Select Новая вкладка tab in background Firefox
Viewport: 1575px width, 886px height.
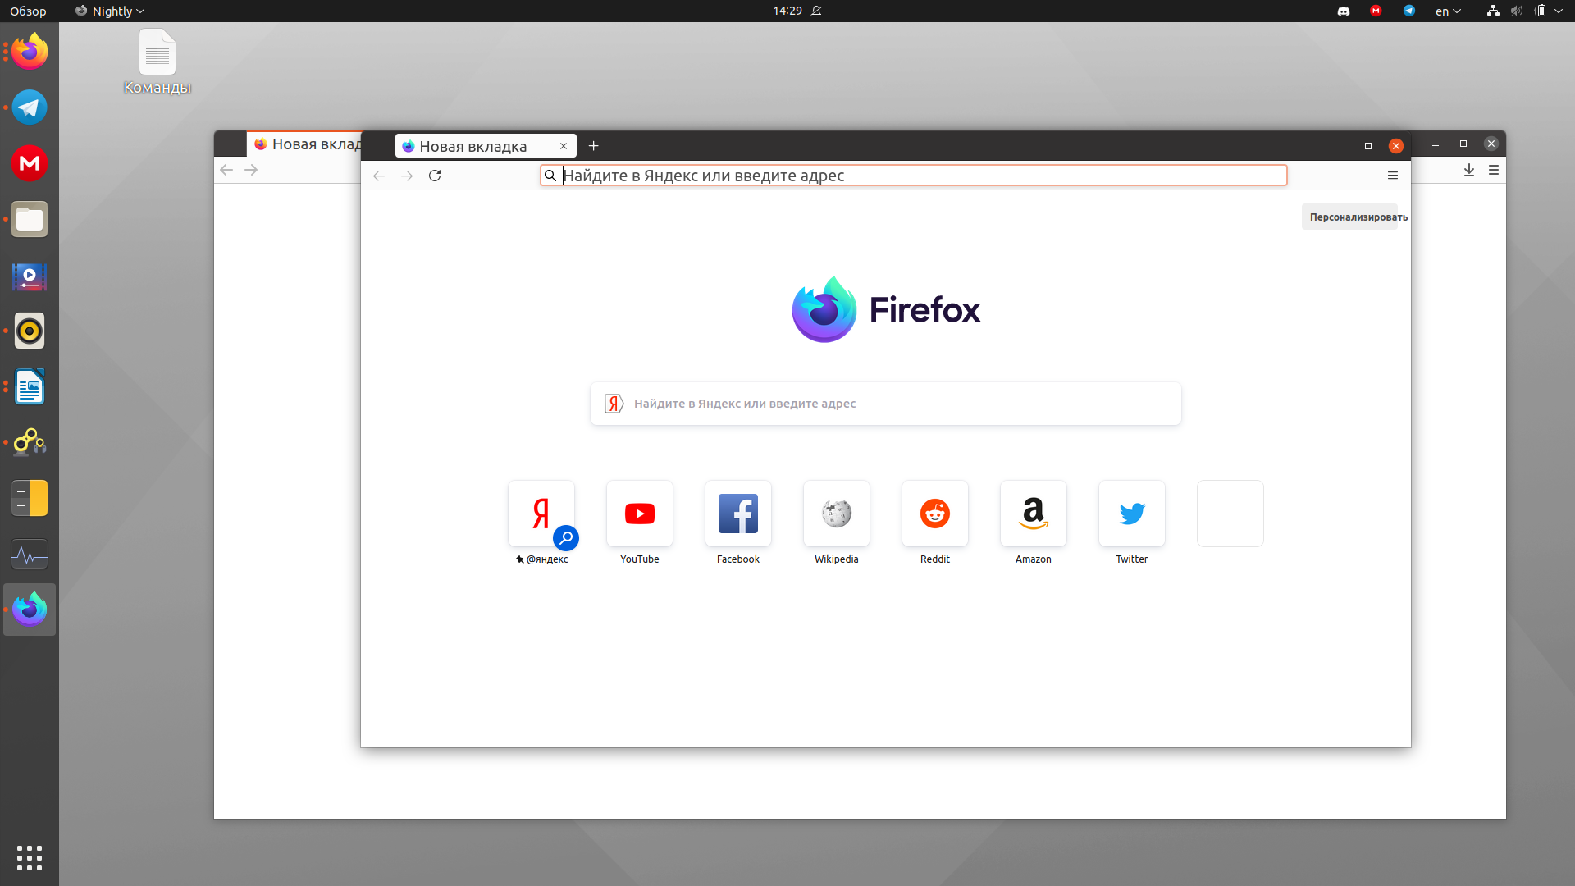[304, 144]
